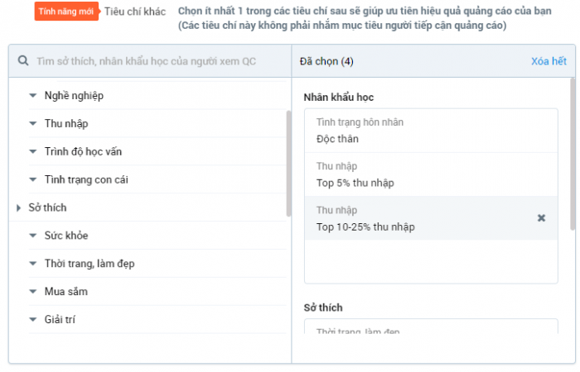Remove the Top 10-25% thu nhập selection

coord(541,218)
